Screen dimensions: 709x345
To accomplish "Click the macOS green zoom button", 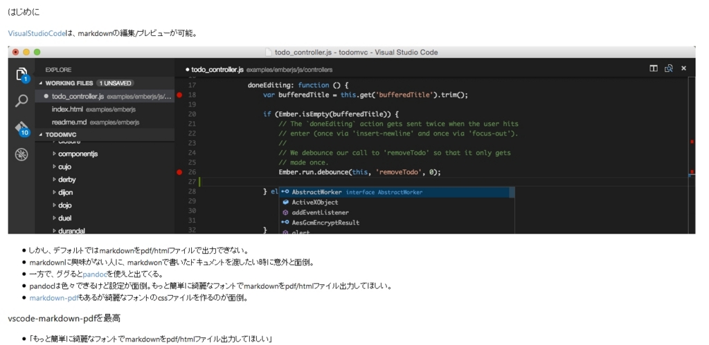I will coord(37,53).
